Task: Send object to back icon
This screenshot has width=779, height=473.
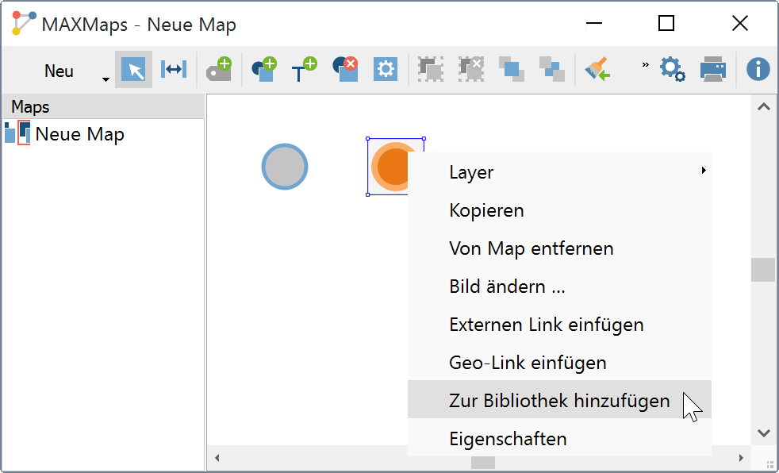Action: pos(552,70)
